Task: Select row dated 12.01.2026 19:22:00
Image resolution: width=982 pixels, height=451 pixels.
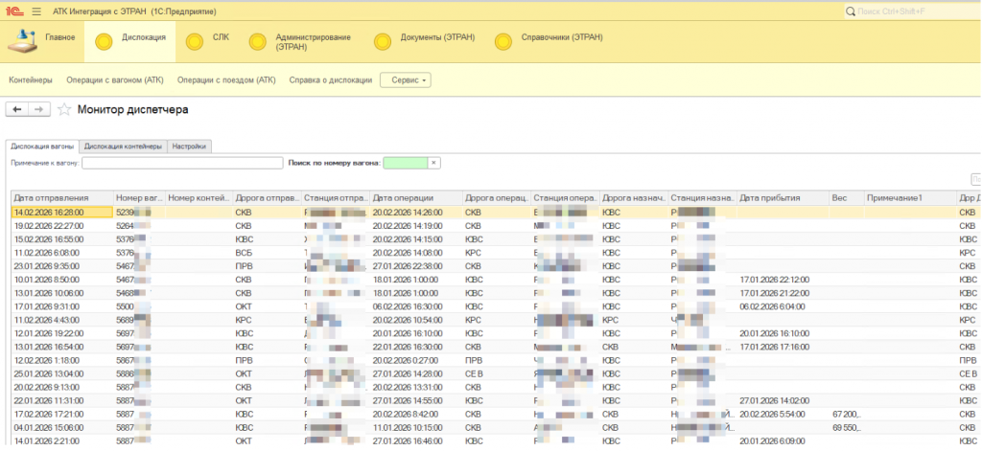Action: [496, 333]
